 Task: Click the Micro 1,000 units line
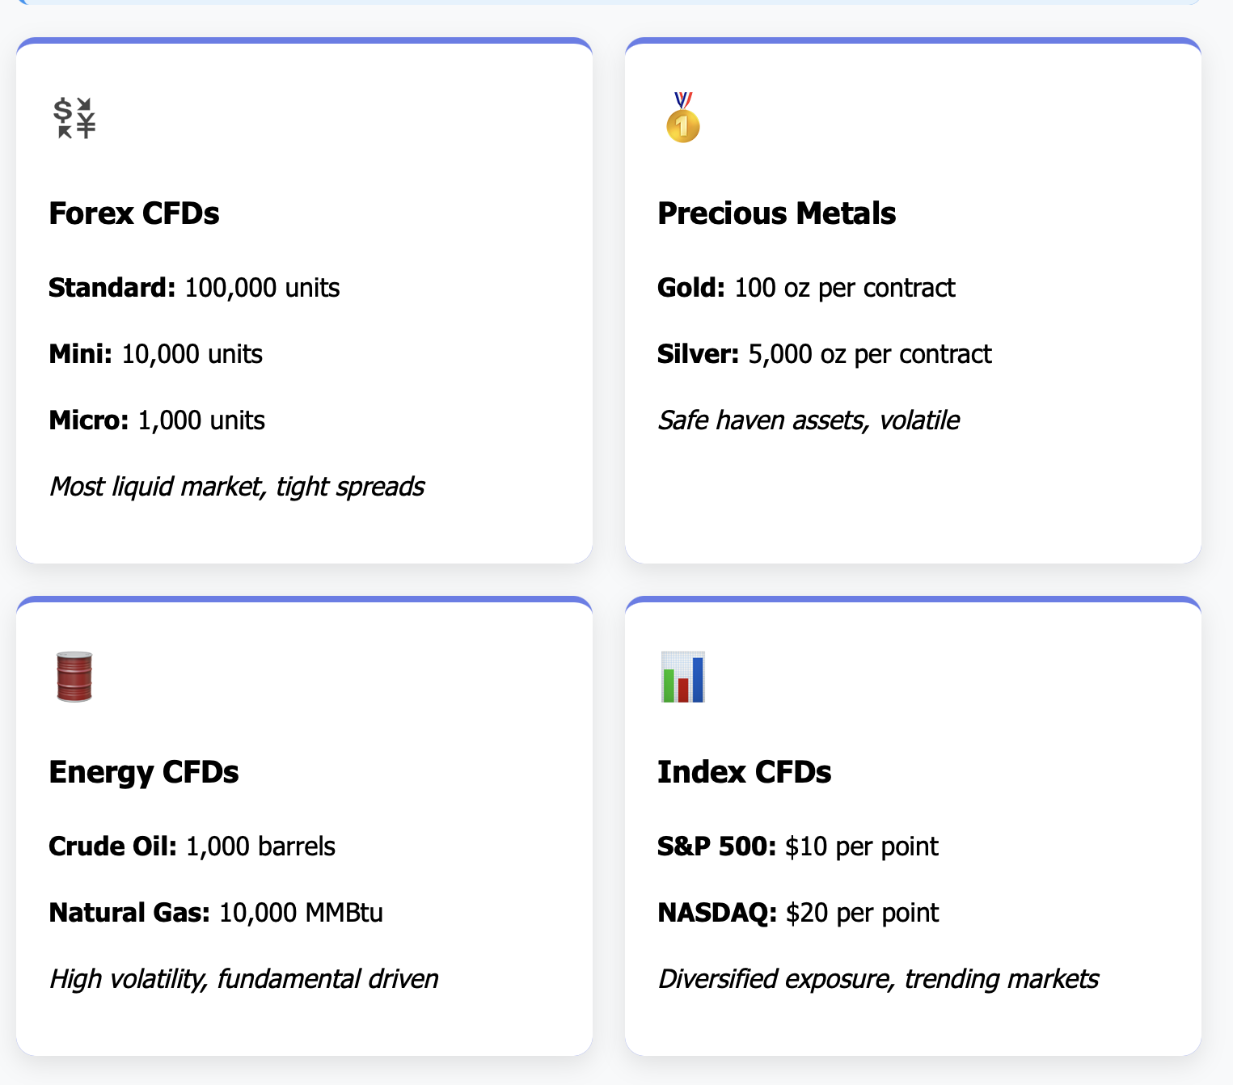157,420
